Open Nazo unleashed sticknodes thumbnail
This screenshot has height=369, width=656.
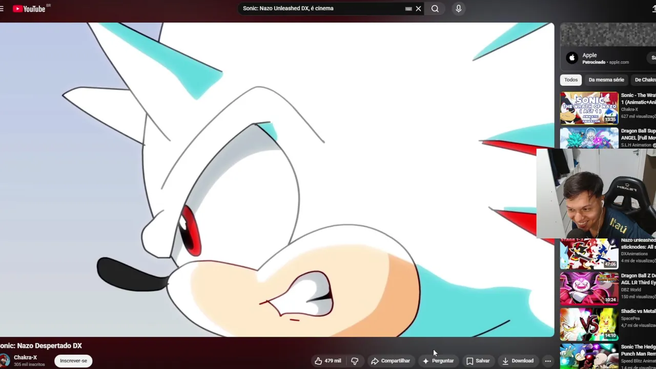tap(589, 254)
